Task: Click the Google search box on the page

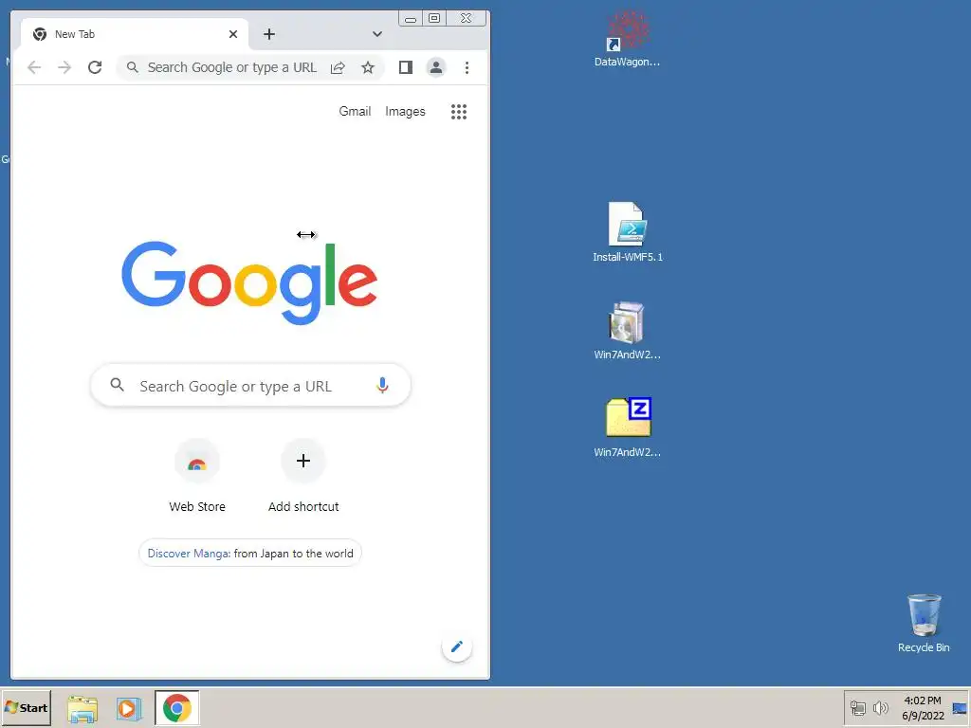Action: [x=250, y=386]
